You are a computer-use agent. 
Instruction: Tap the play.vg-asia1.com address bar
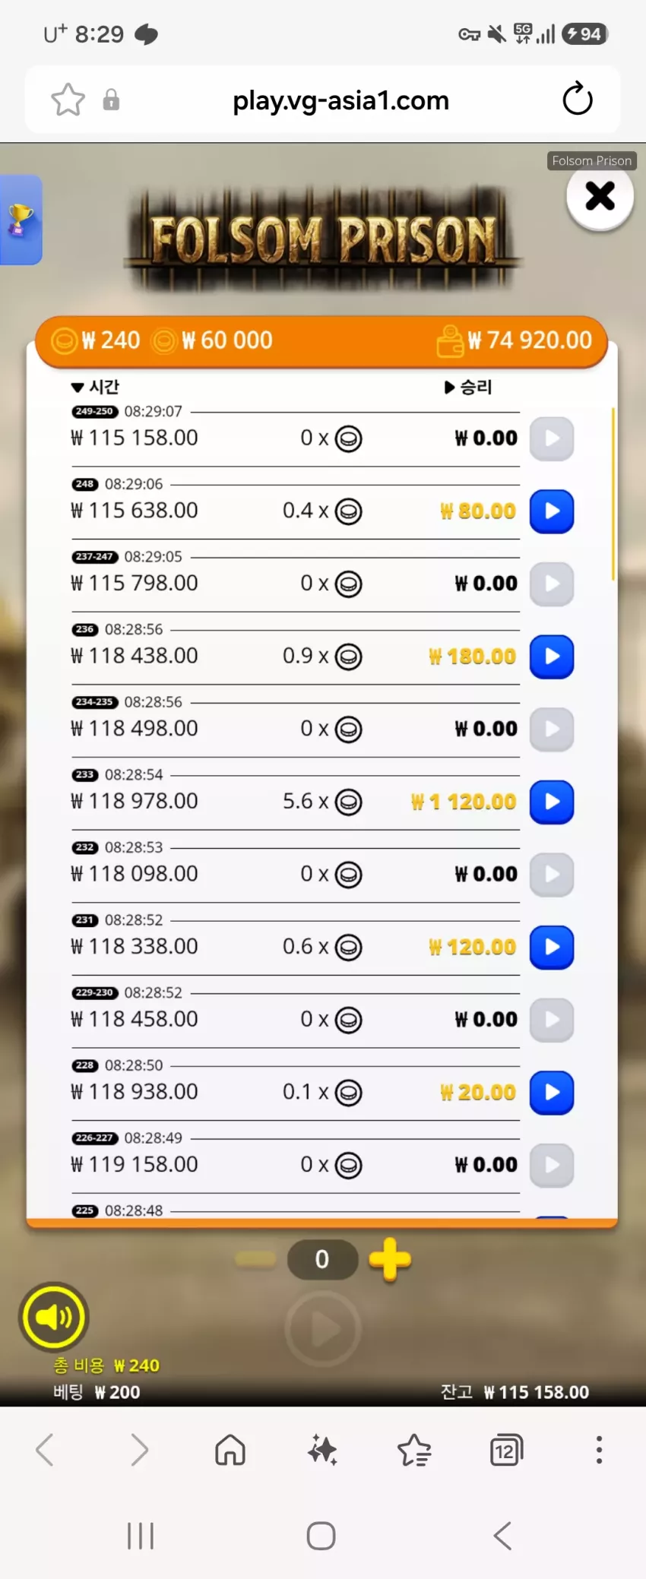[x=340, y=100]
